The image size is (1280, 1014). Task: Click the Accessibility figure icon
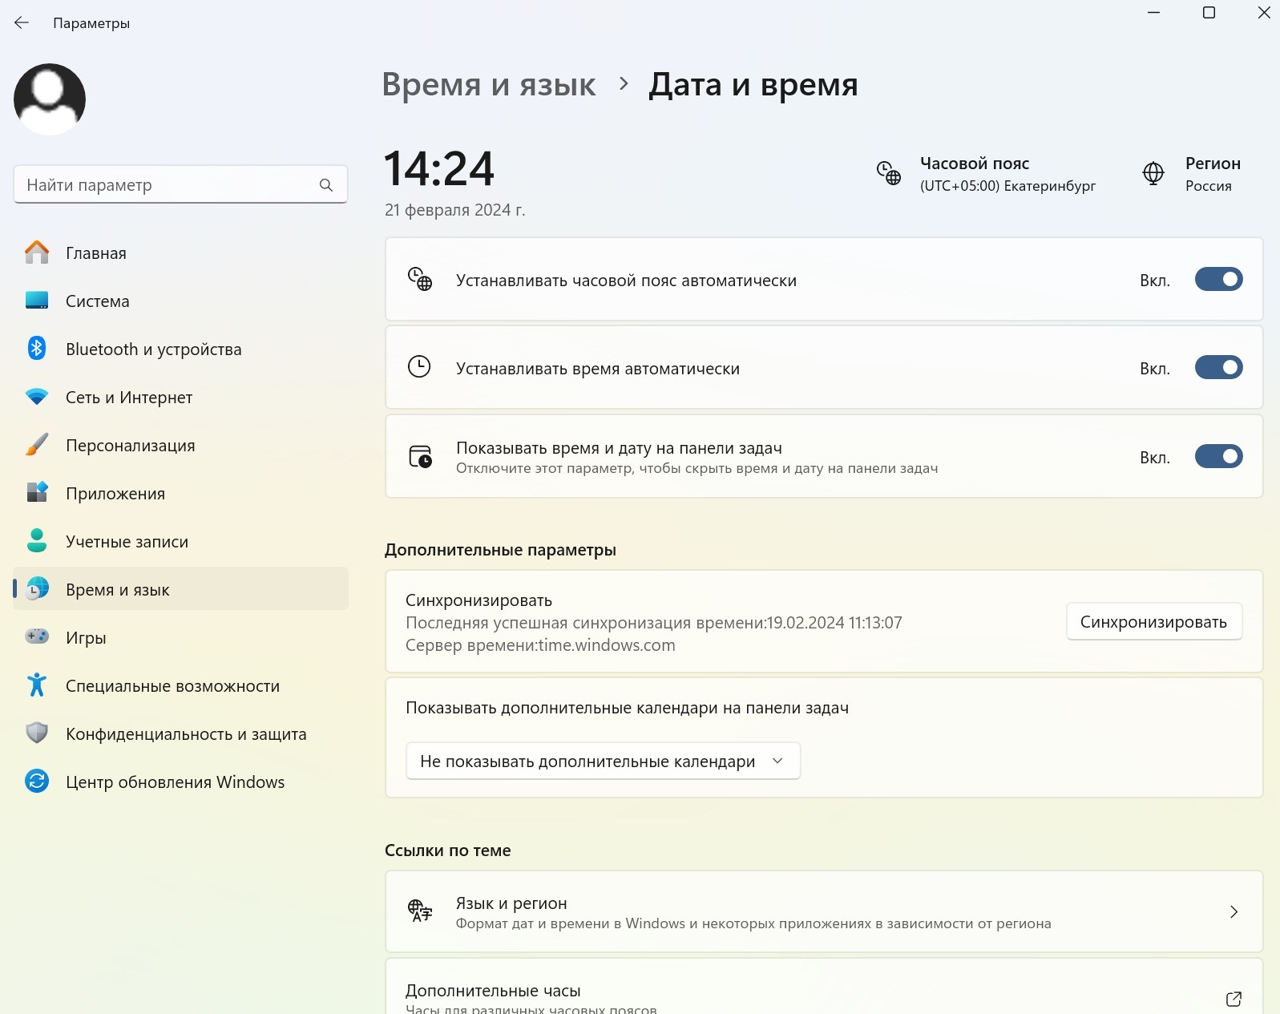pos(37,685)
